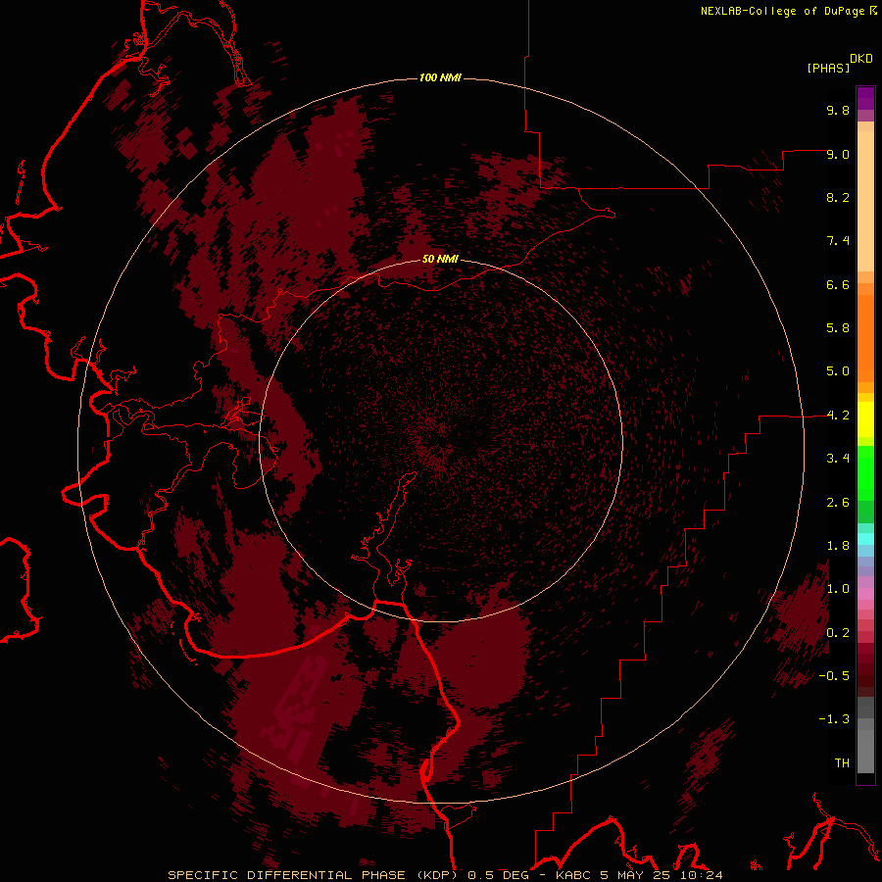Click the [PHAS] unit label
The width and height of the screenshot is (882, 882).
(828, 68)
